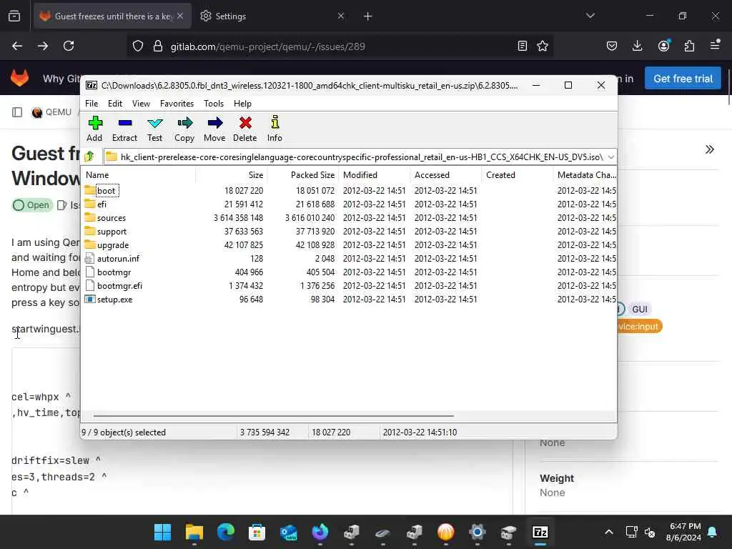Select the autorun.inf file
The height and width of the screenshot is (549, 732).
[x=118, y=258]
